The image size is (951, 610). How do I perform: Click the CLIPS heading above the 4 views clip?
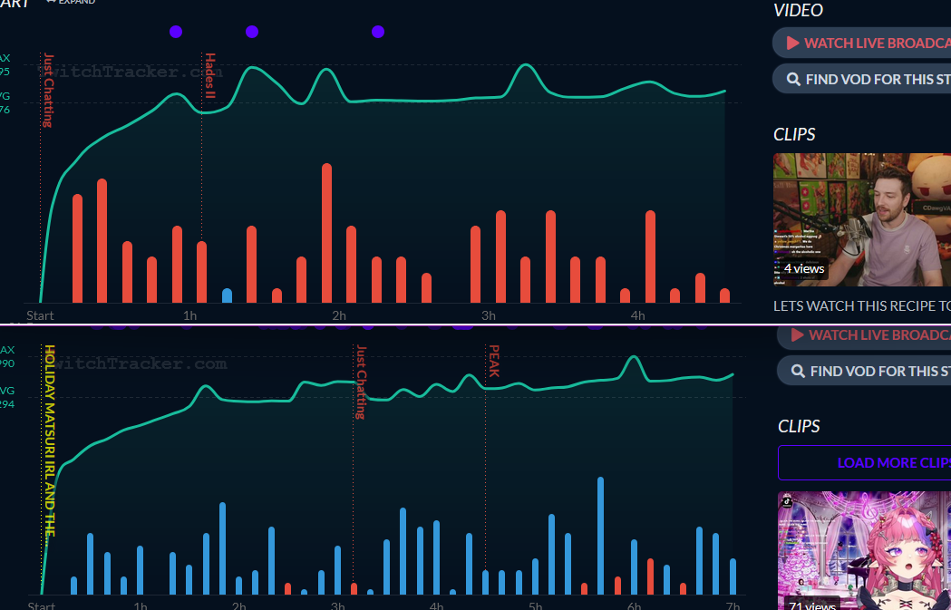tap(794, 135)
